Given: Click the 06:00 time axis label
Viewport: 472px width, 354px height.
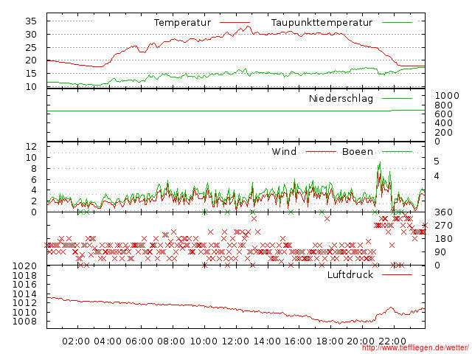Looking at the screenshot, I should click(x=139, y=341).
